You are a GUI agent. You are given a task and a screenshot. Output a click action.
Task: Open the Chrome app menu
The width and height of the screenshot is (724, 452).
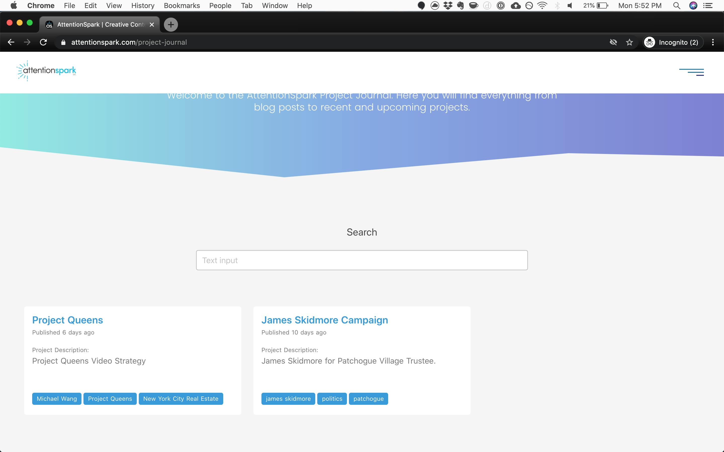click(41, 5)
